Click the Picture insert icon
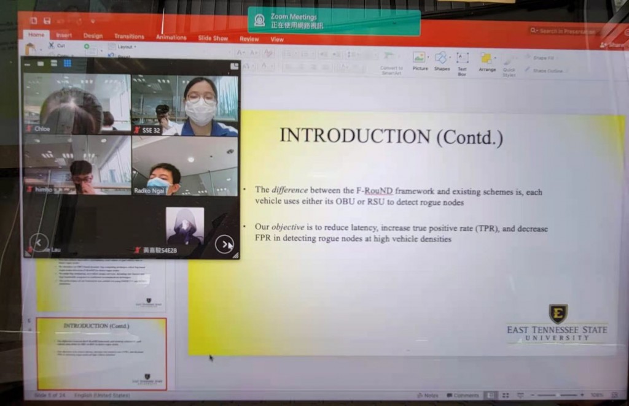629x406 pixels. (420, 59)
